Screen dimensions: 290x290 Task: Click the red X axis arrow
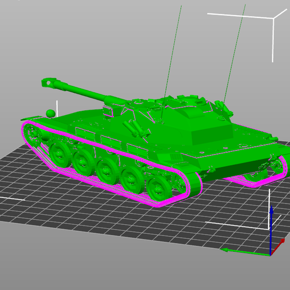[278, 246]
